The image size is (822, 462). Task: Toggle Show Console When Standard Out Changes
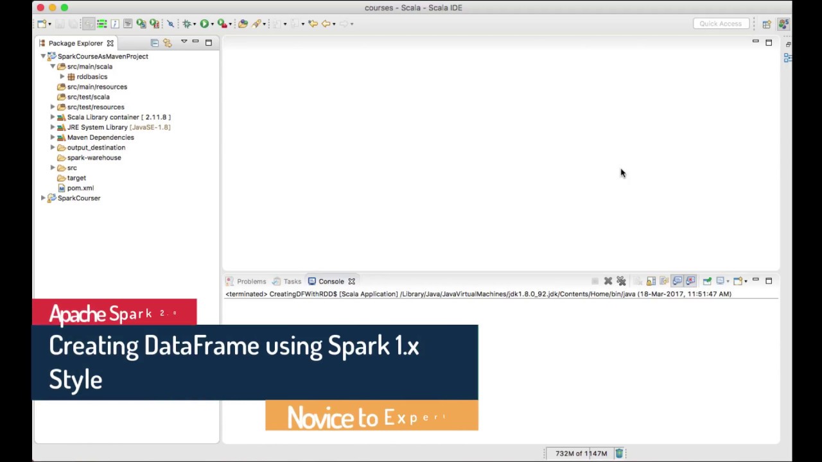pyautogui.click(x=678, y=281)
